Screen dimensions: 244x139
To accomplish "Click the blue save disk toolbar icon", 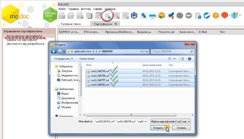I will pos(134,16).
